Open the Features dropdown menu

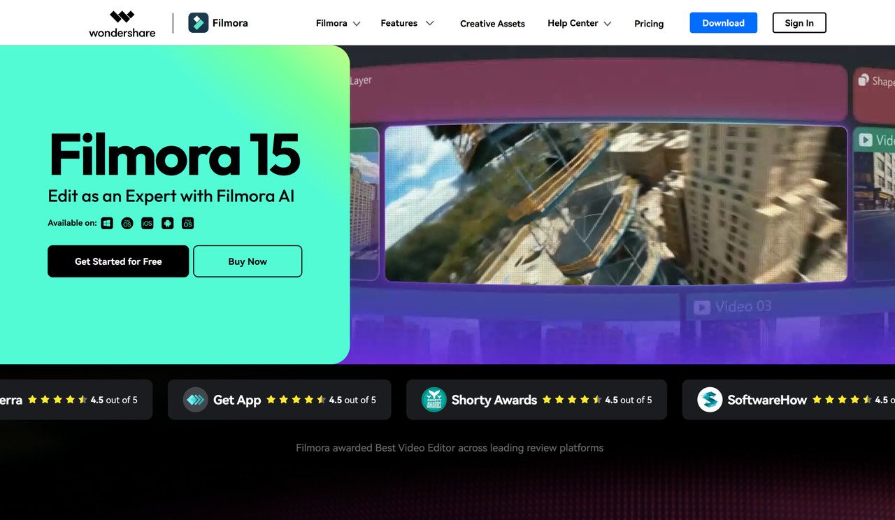click(x=408, y=24)
